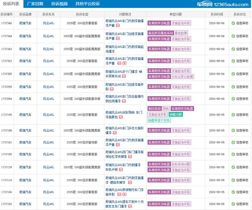Click 悬挂故障 tag in row 1737344
Screen dimensions: 252x210
point(181,33)
